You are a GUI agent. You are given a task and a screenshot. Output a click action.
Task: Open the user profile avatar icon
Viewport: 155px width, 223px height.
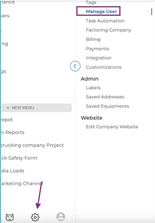(x=61, y=217)
